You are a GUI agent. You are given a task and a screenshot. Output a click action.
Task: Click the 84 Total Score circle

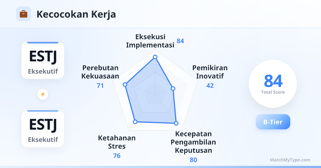pos(273,84)
